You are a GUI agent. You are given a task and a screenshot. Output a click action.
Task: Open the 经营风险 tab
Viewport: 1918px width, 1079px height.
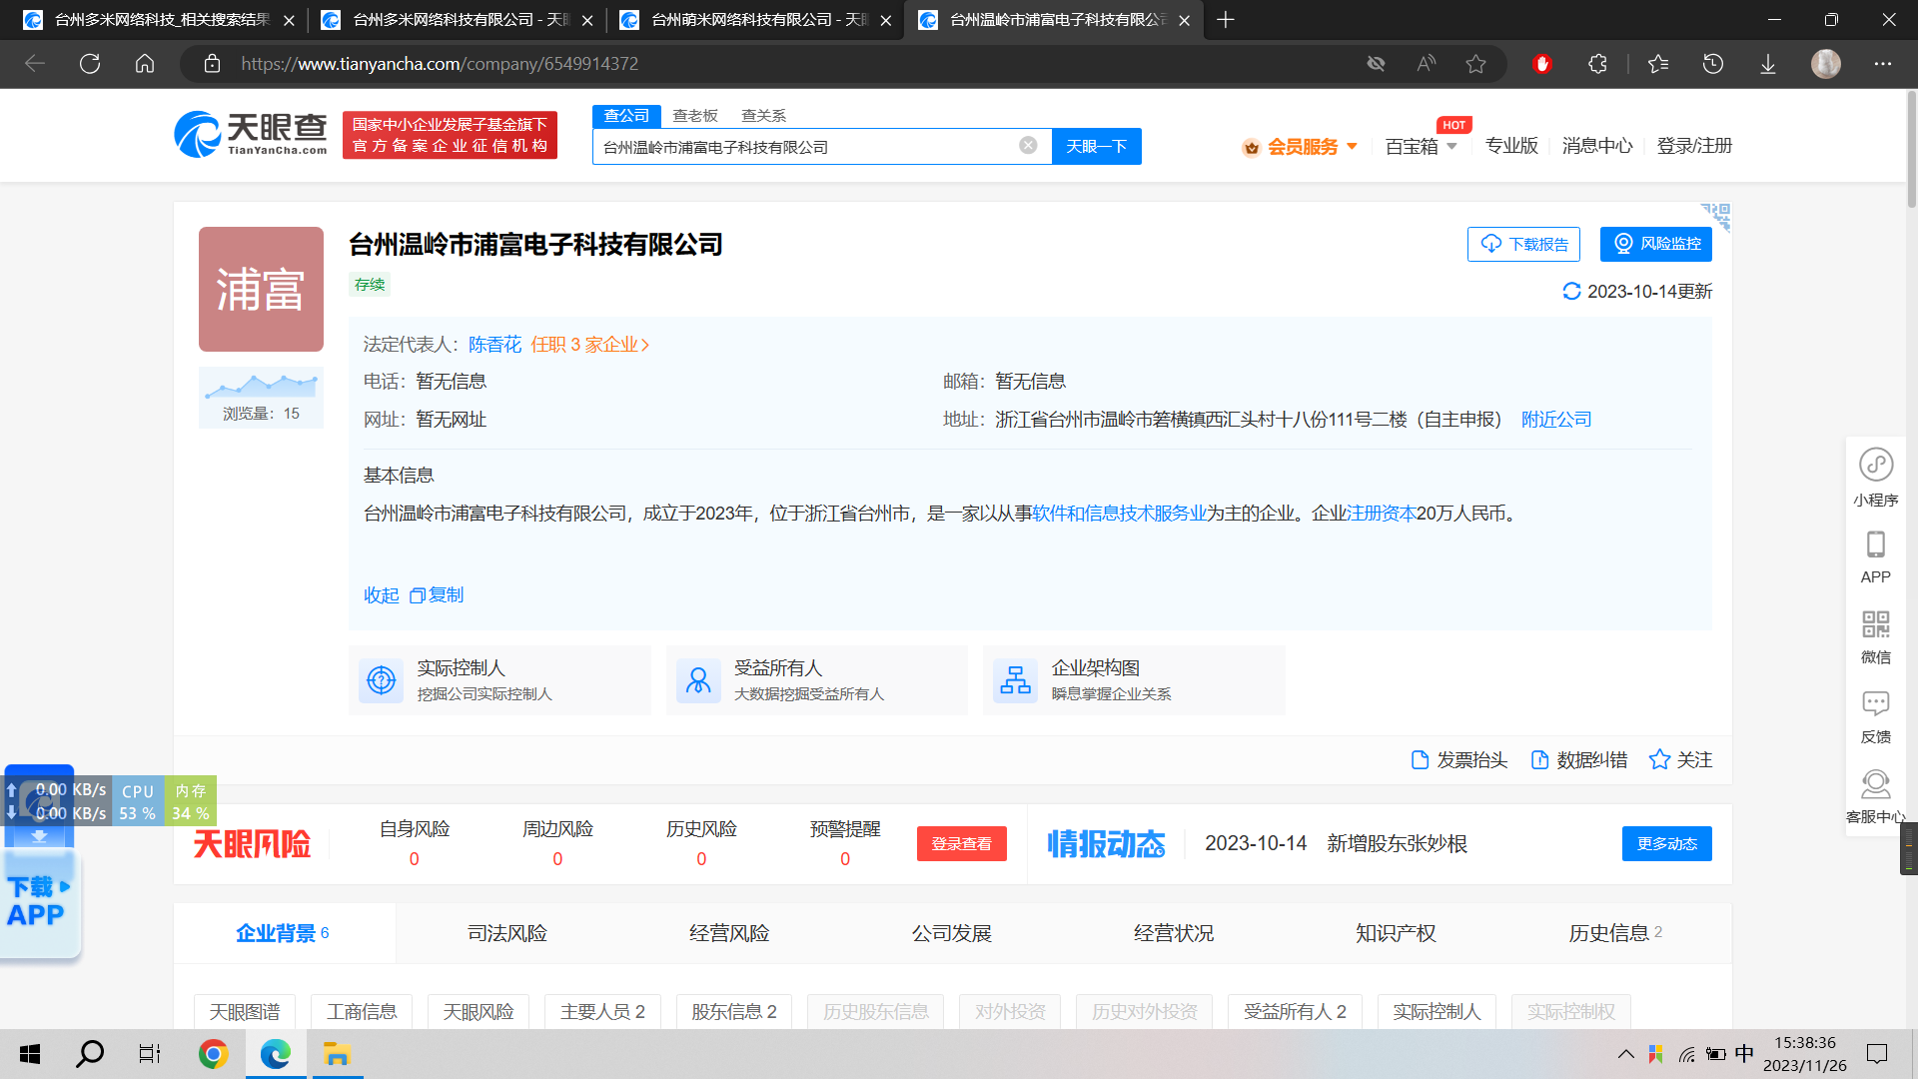click(x=729, y=933)
